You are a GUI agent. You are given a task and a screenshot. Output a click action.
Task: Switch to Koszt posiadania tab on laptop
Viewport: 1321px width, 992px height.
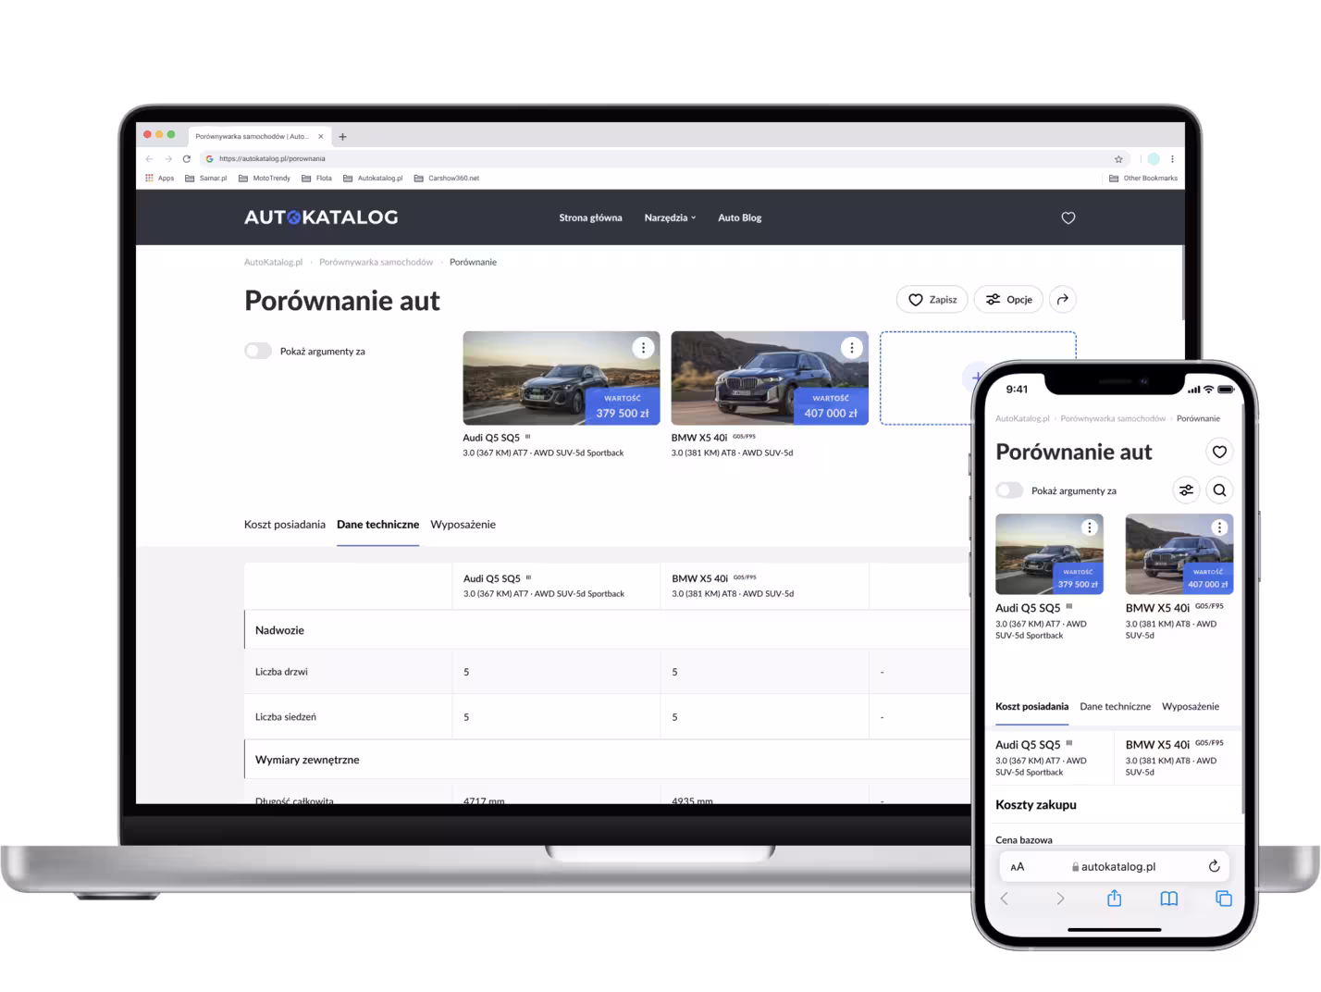tap(285, 524)
